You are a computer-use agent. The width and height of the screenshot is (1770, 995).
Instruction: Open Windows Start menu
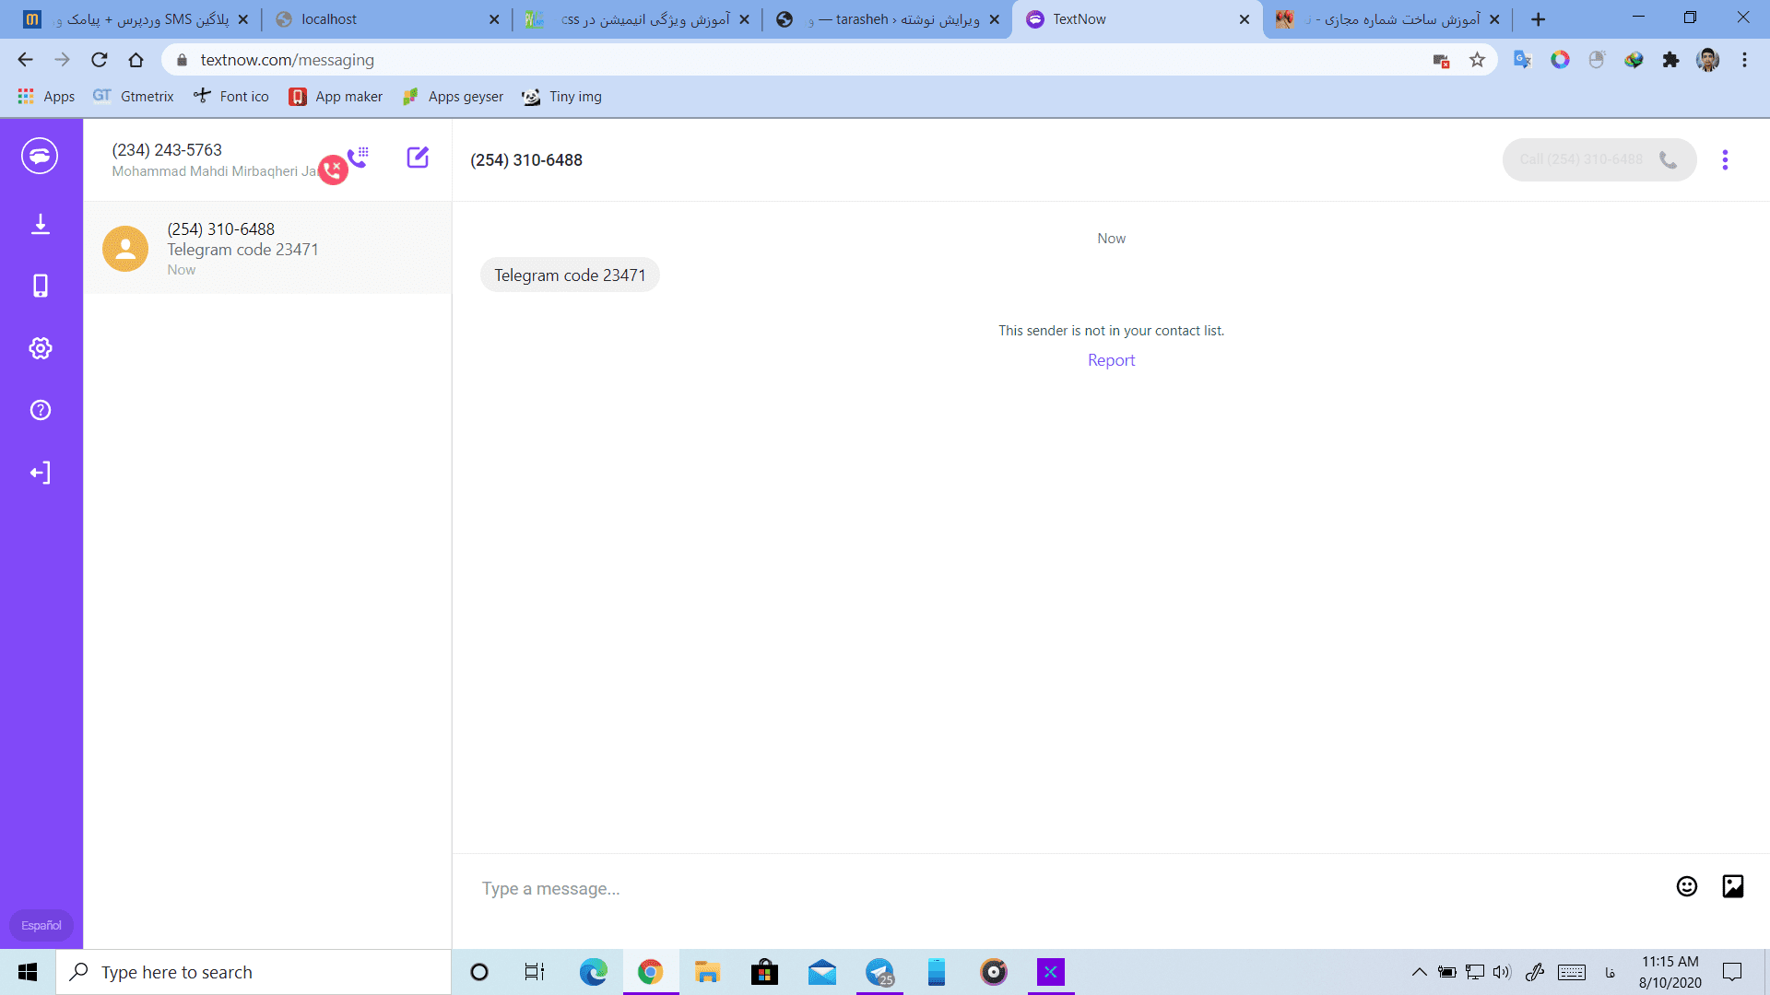[28, 972]
